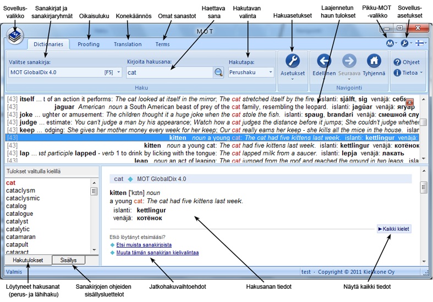Viewport: 433px width, 302px height.
Task: Select the 'joke' extended result row
Action: click(x=212, y=115)
